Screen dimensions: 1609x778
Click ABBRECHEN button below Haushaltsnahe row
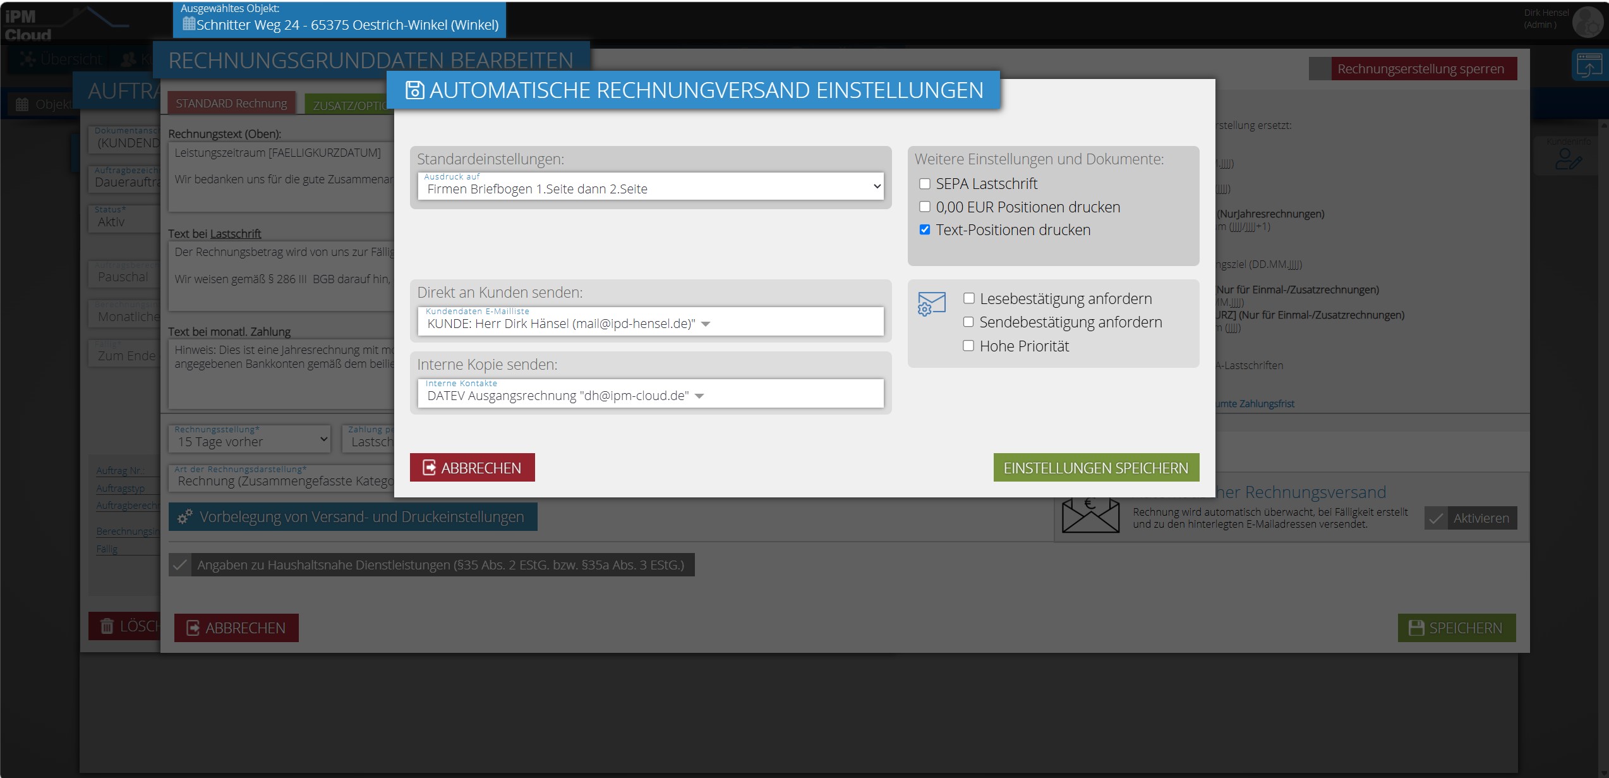click(236, 628)
